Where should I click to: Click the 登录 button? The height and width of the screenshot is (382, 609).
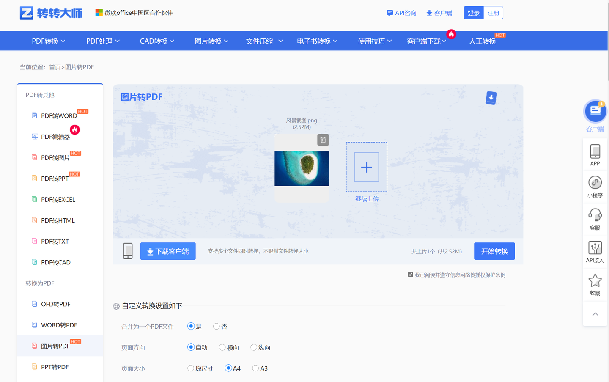pyautogui.click(x=474, y=13)
